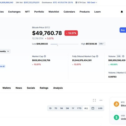Open the notifications bell icon

pos(122,12)
